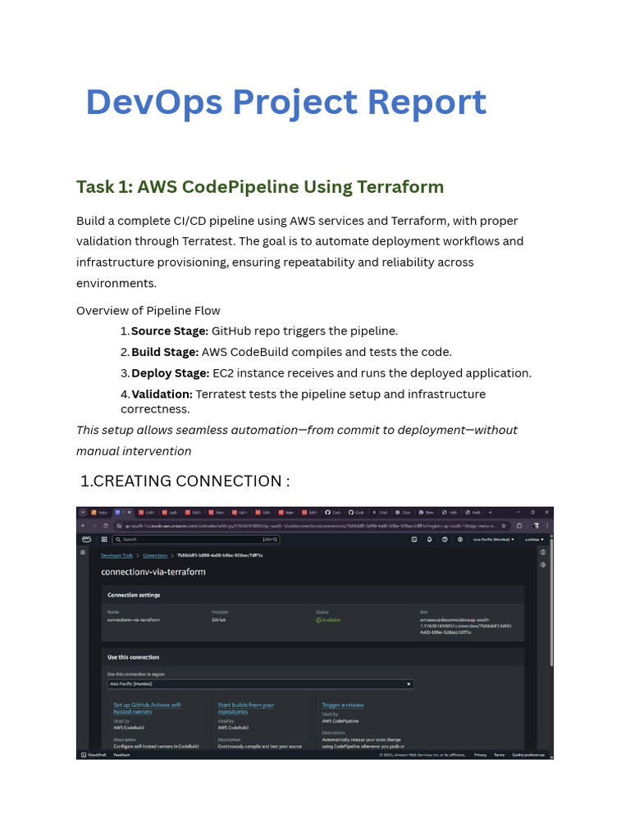Click the AWS console search field

coord(195,540)
